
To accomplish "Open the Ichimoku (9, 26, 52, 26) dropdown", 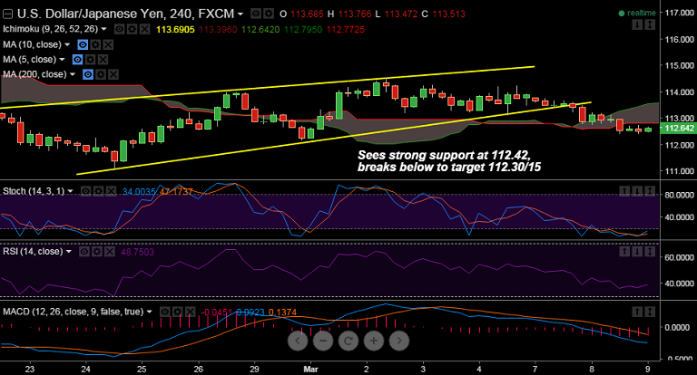I will click(x=103, y=29).
